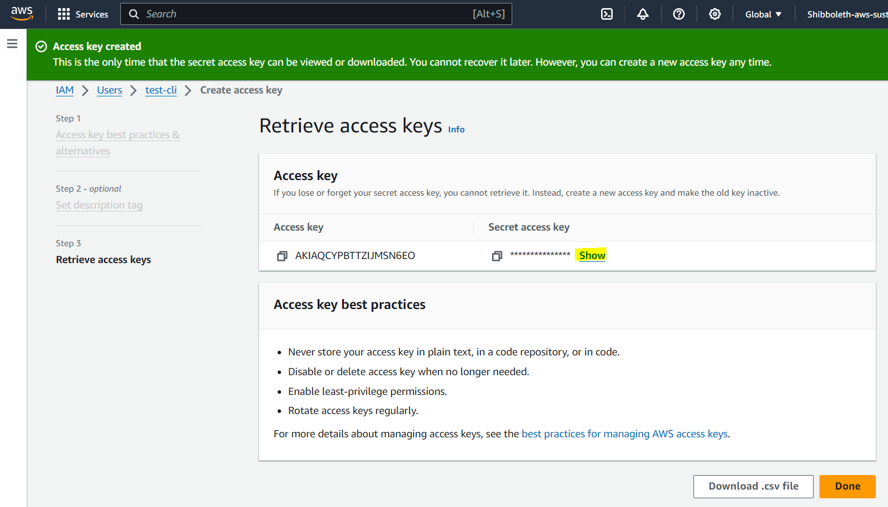Viewport: 888px width, 507px height.
Task: Download the .csv file
Action: click(x=753, y=487)
